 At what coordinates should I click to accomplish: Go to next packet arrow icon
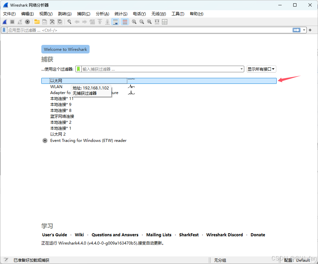pos(85,22)
